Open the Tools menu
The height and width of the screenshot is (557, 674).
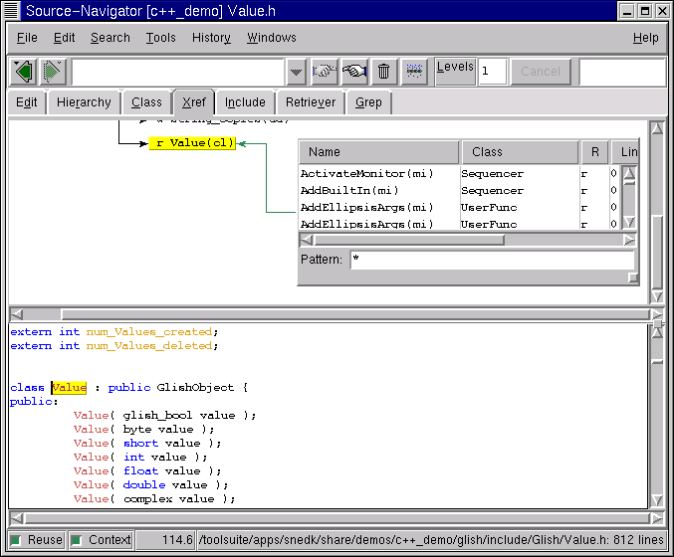[x=160, y=38]
